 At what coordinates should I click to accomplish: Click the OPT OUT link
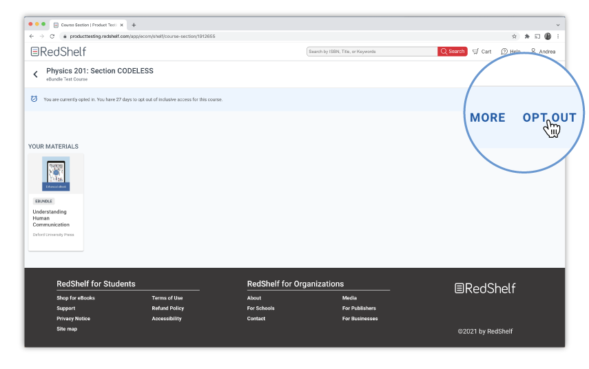tap(549, 118)
